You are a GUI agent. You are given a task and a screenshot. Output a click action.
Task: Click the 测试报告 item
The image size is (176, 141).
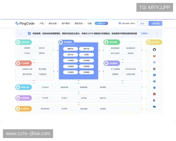tap(131, 53)
